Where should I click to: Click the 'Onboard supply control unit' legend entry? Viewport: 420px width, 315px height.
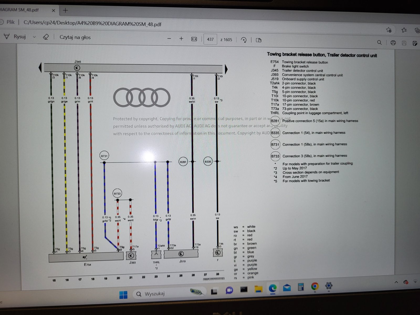[303, 79]
